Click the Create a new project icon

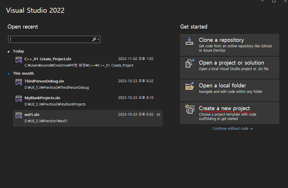click(190, 109)
